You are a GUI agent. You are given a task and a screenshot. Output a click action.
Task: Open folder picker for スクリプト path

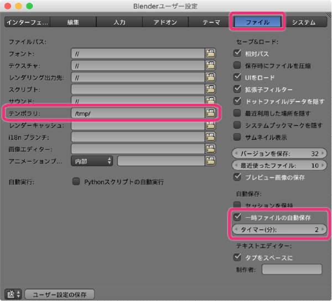(210, 89)
